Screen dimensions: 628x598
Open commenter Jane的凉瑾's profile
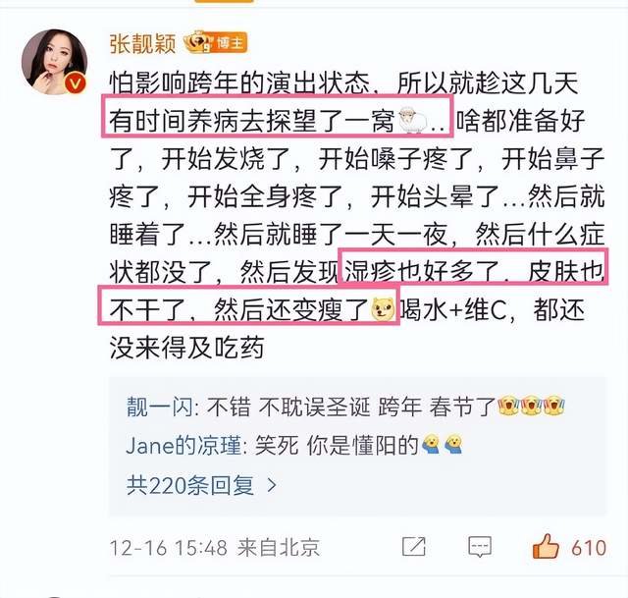coord(183,445)
